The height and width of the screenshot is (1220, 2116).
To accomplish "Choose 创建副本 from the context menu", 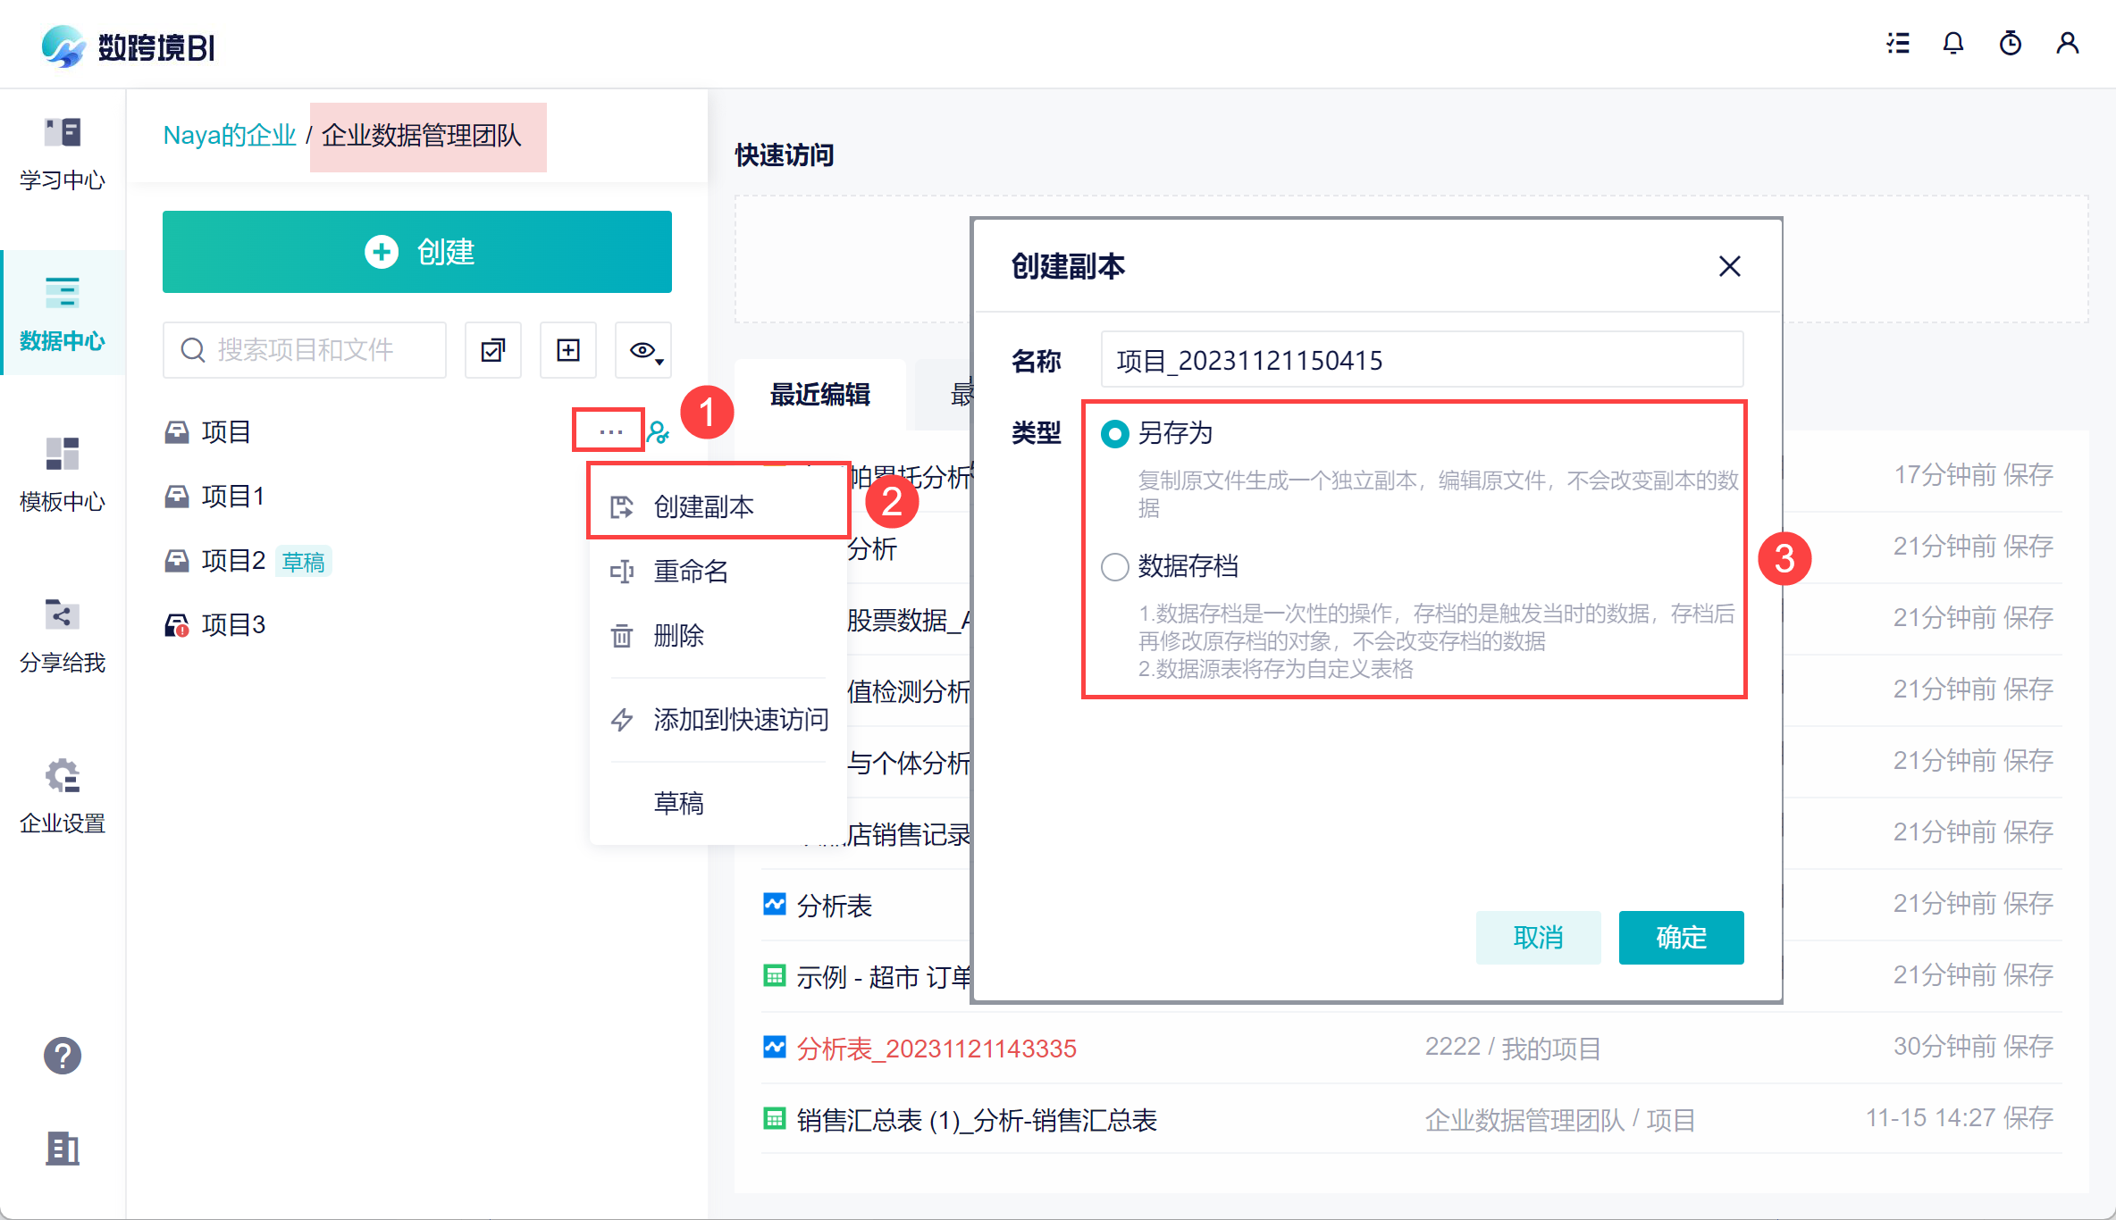I will coord(703,506).
